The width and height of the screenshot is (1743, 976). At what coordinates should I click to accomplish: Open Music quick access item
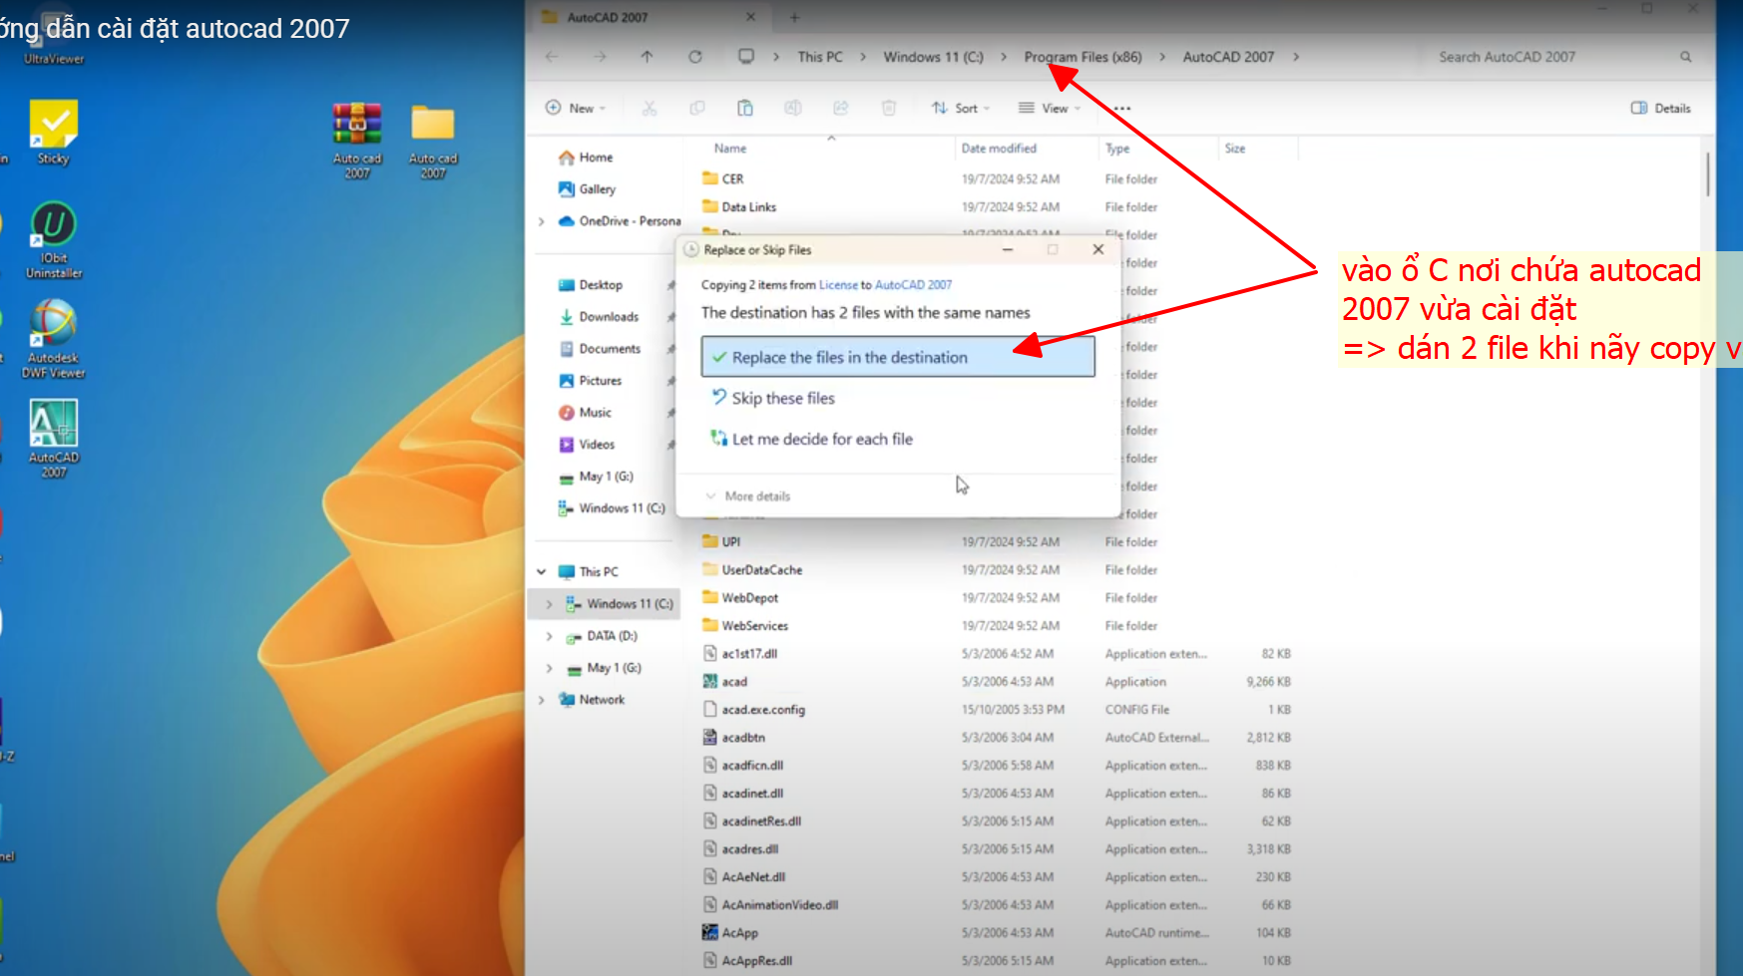point(585,413)
